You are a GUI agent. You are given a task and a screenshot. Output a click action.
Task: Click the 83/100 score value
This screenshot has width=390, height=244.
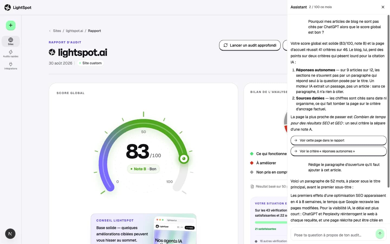[x=144, y=152]
